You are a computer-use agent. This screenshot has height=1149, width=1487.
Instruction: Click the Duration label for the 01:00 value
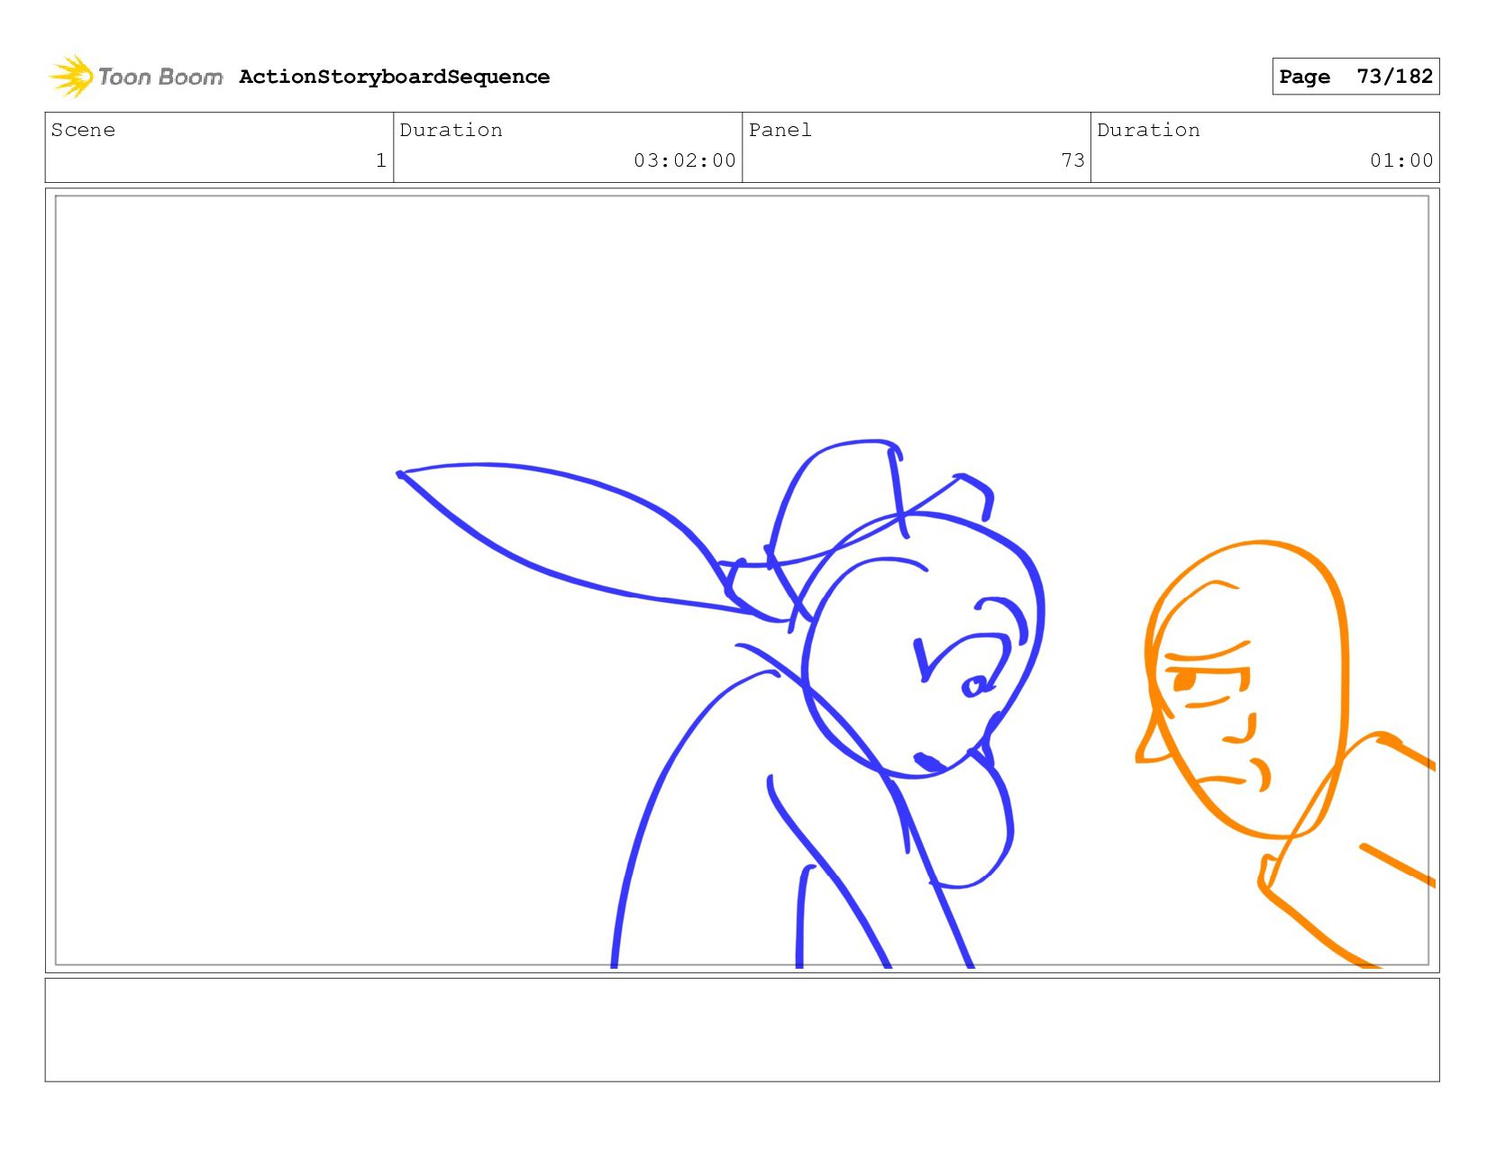click(x=1148, y=130)
